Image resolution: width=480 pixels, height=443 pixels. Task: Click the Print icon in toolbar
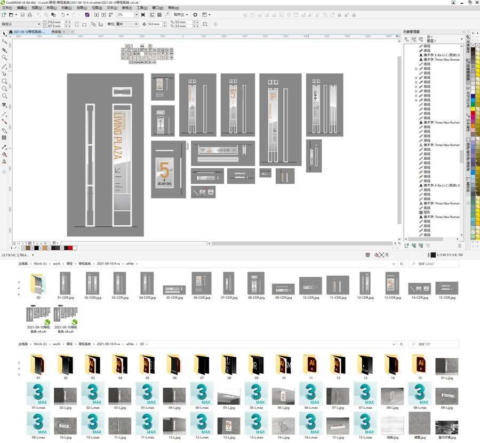30,15
